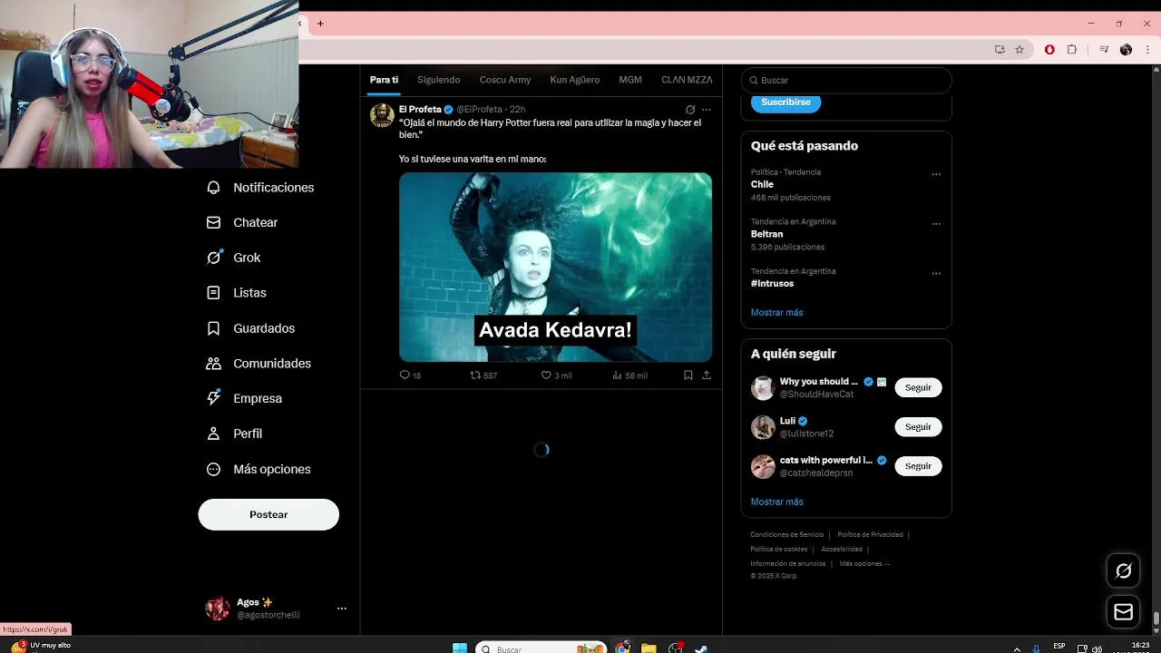This screenshot has width=1161, height=653.
Task: Reply to El Profeta's post
Action: point(405,375)
